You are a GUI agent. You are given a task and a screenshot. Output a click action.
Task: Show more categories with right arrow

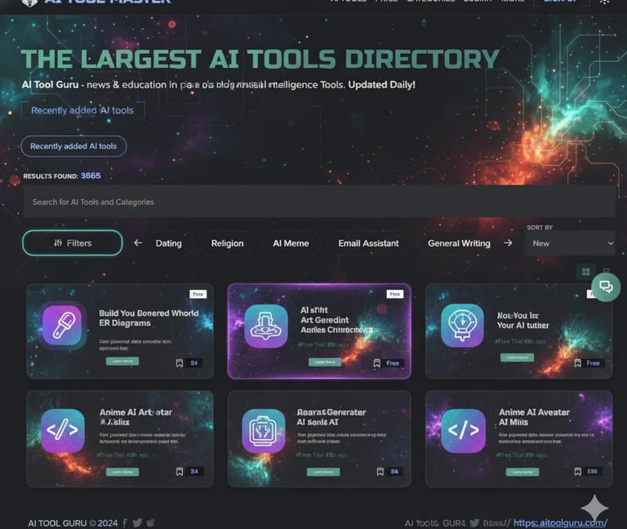pyautogui.click(x=508, y=242)
